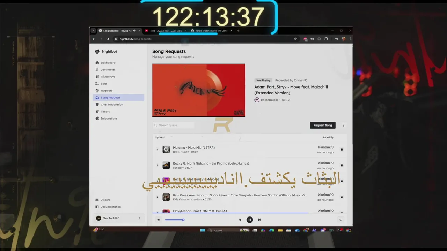Click the 'Added By' column header
Screen dimensions: 447x251
(x=328, y=137)
